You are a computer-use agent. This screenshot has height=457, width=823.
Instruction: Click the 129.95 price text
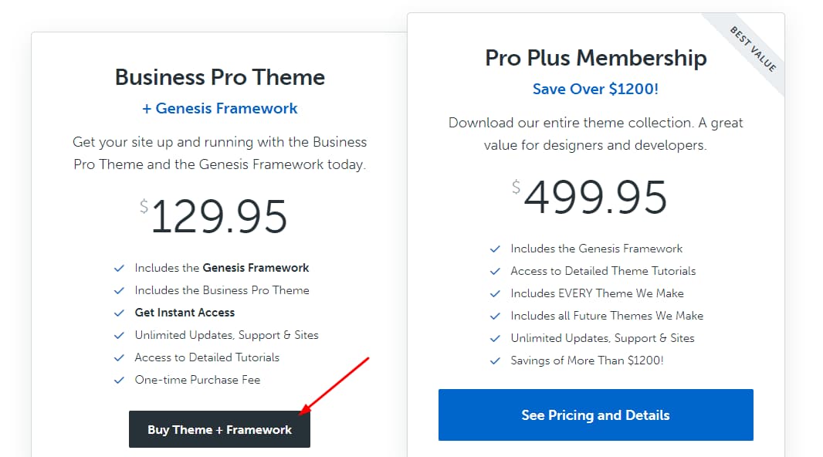click(x=220, y=215)
